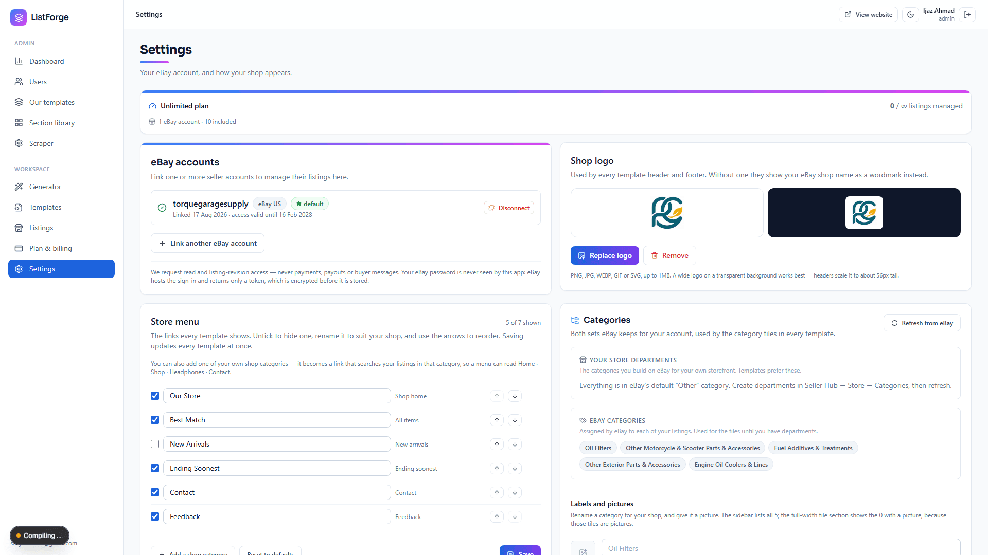Go to Users in the sidebar
This screenshot has width=988, height=555.
coord(61,82)
